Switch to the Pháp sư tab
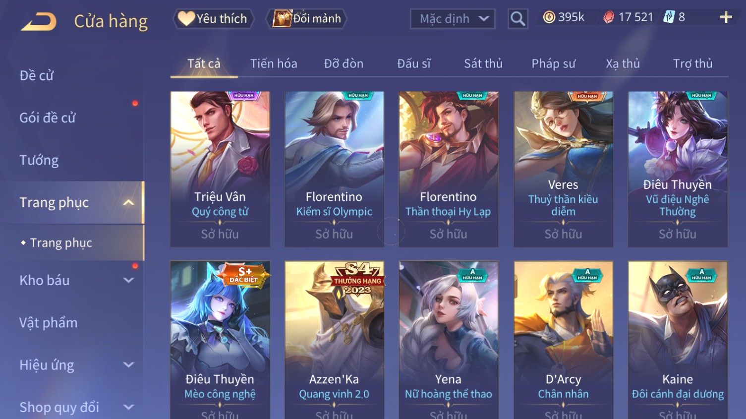Viewport: 746px width, 419px height. point(553,63)
